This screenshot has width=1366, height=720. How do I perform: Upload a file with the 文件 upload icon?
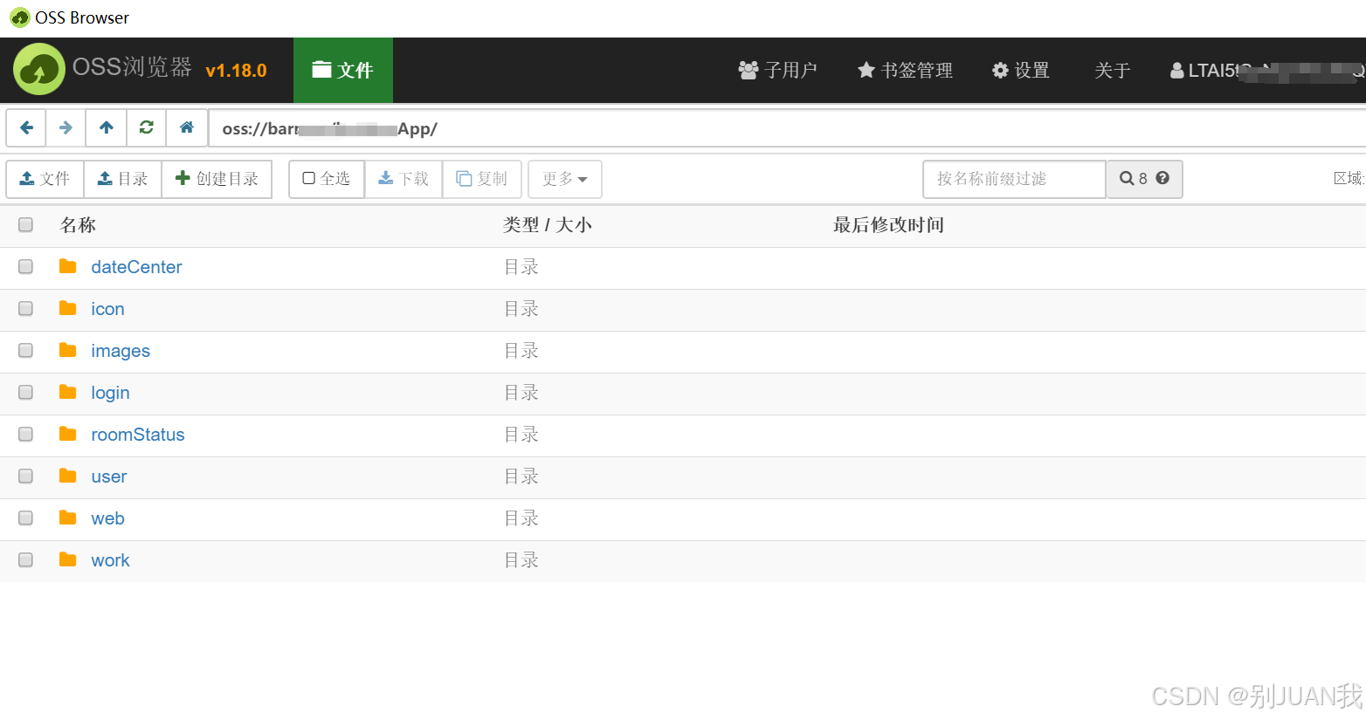pyautogui.click(x=44, y=179)
